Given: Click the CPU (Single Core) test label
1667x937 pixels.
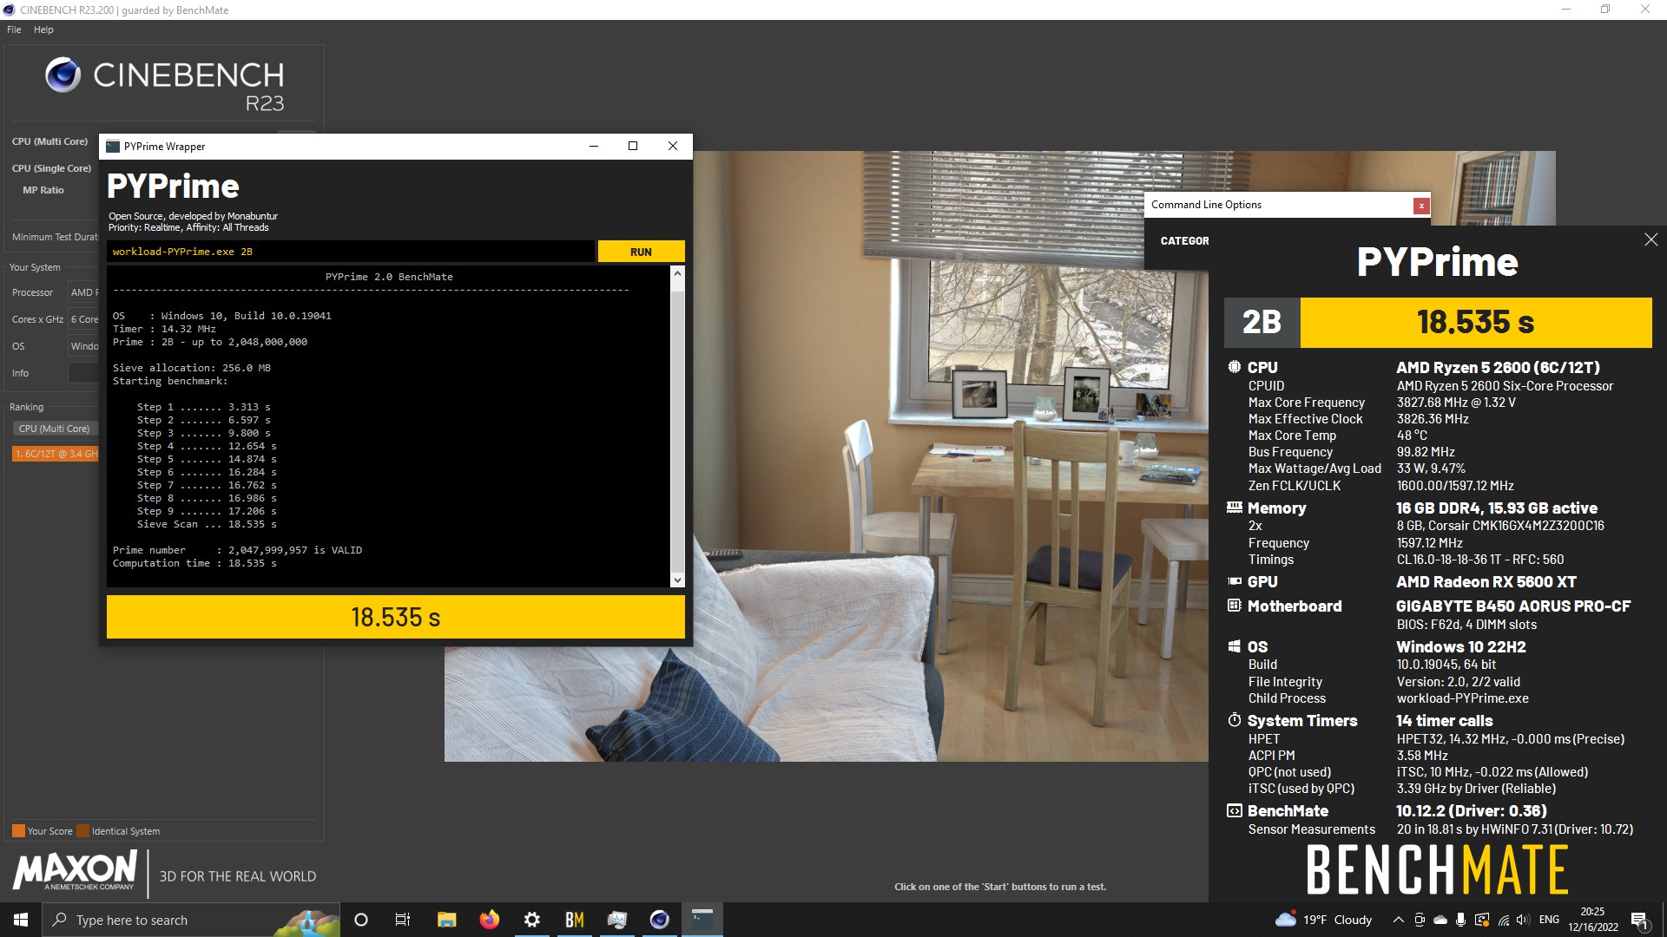Looking at the screenshot, I should pyautogui.click(x=51, y=168).
